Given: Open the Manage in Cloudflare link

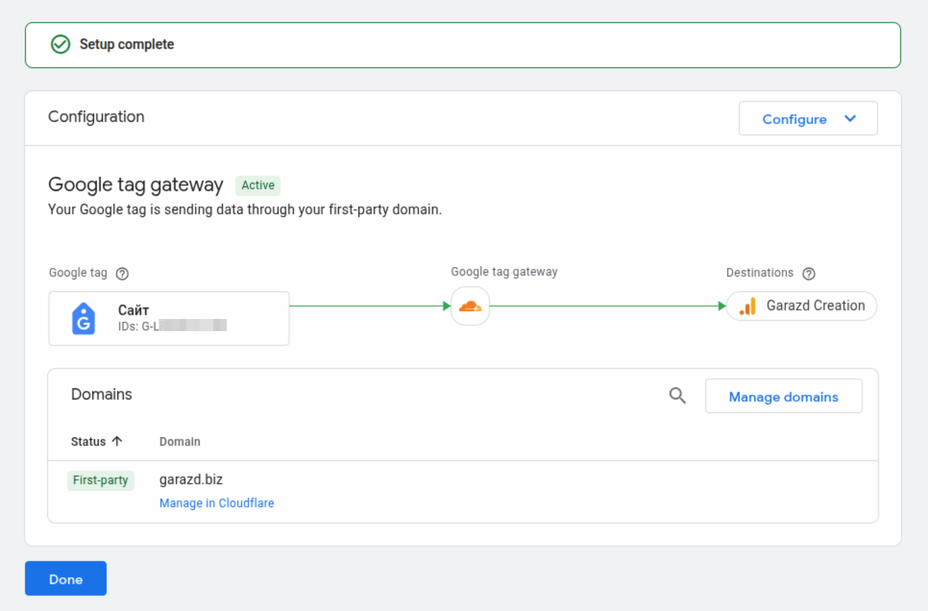Looking at the screenshot, I should tap(216, 503).
